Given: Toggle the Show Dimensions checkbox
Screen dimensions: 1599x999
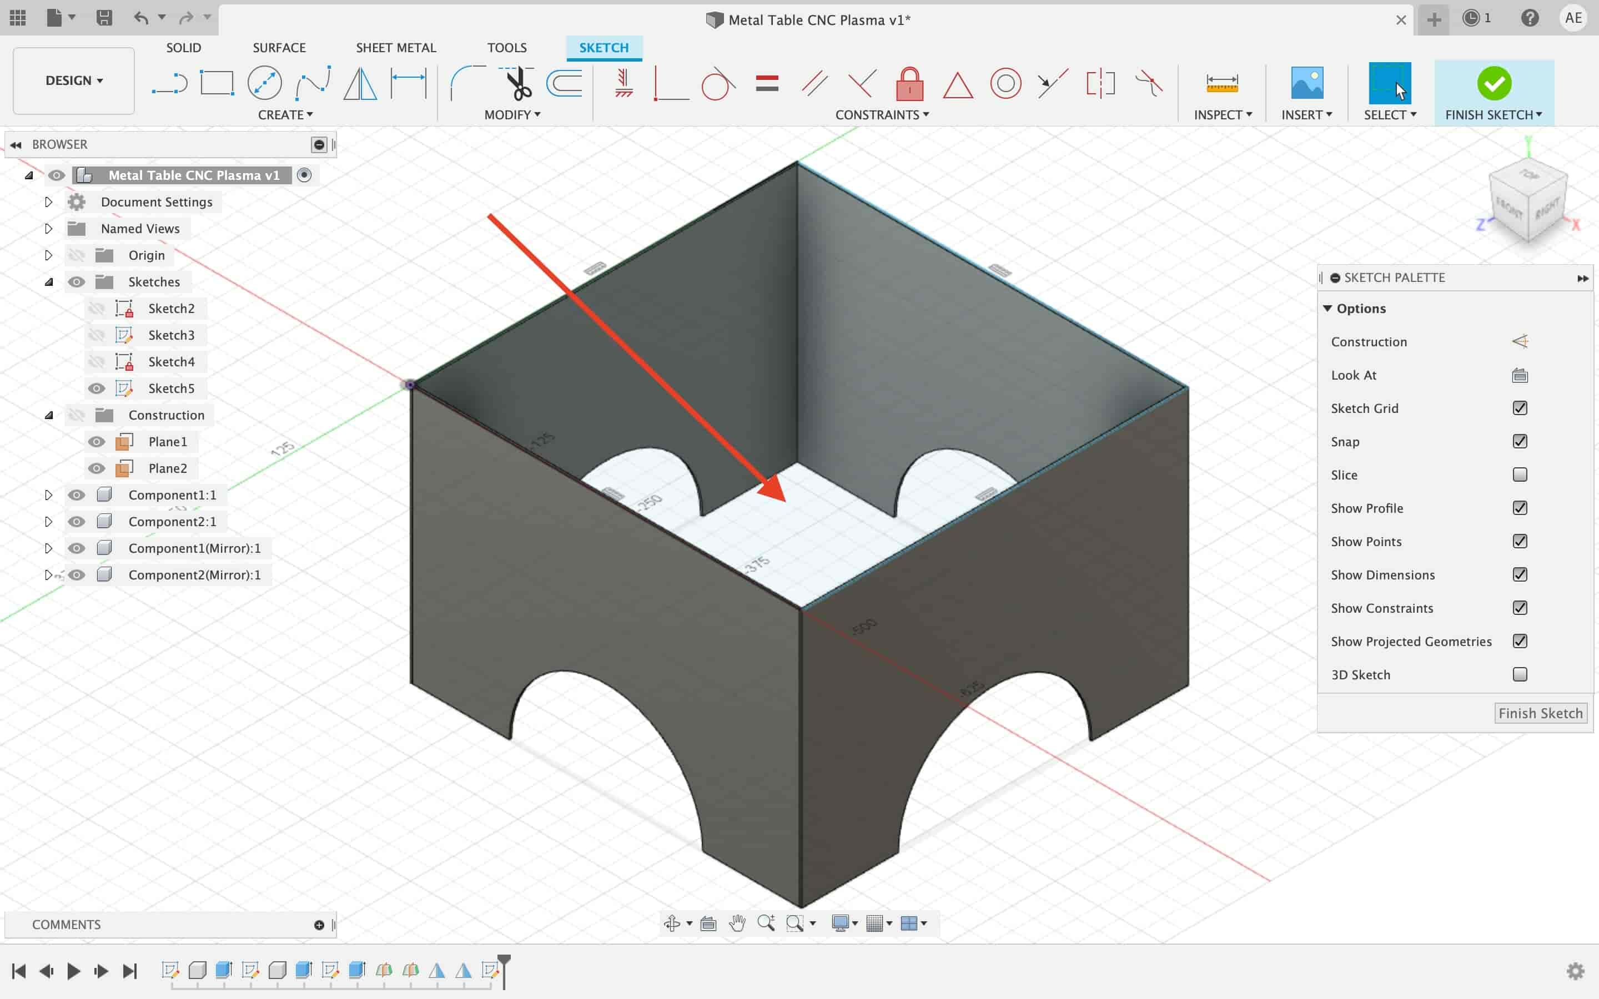Looking at the screenshot, I should point(1520,575).
